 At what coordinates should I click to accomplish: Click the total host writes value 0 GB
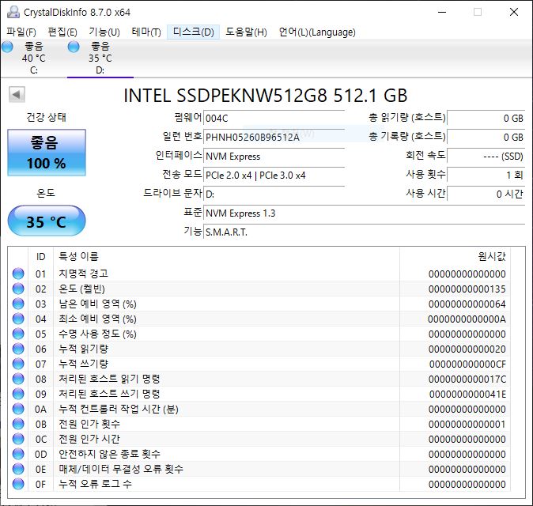[x=486, y=138]
